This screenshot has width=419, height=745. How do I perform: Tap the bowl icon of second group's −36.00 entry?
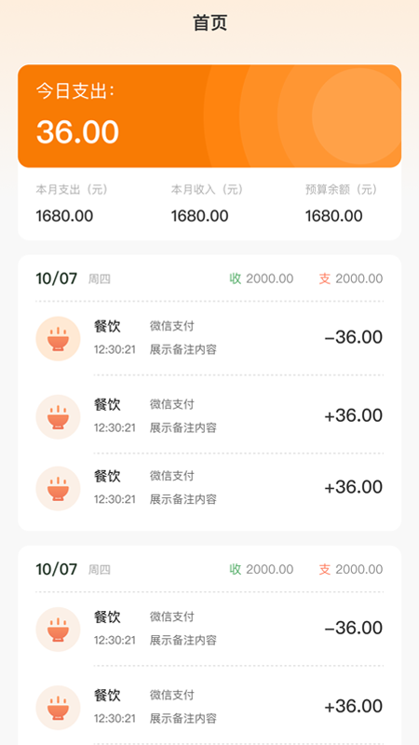click(x=58, y=630)
